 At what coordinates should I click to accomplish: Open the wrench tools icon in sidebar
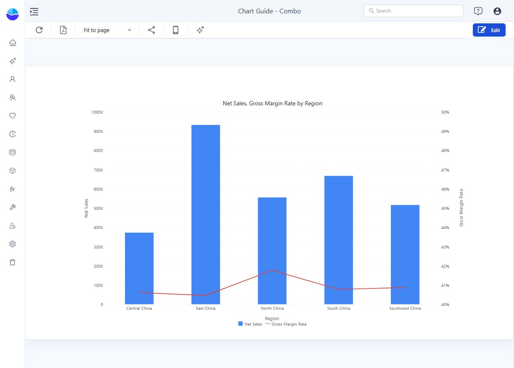click(12, 207)
